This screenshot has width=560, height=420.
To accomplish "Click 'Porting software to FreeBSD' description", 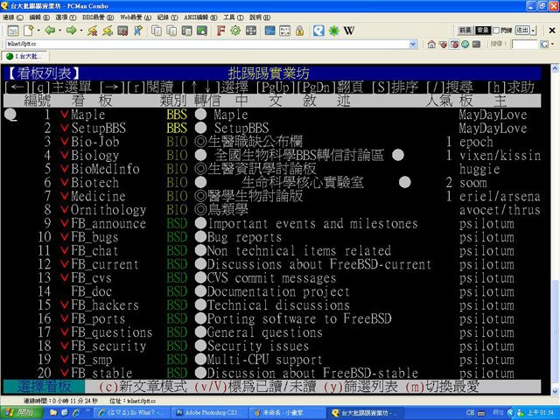I will (299, 318).
